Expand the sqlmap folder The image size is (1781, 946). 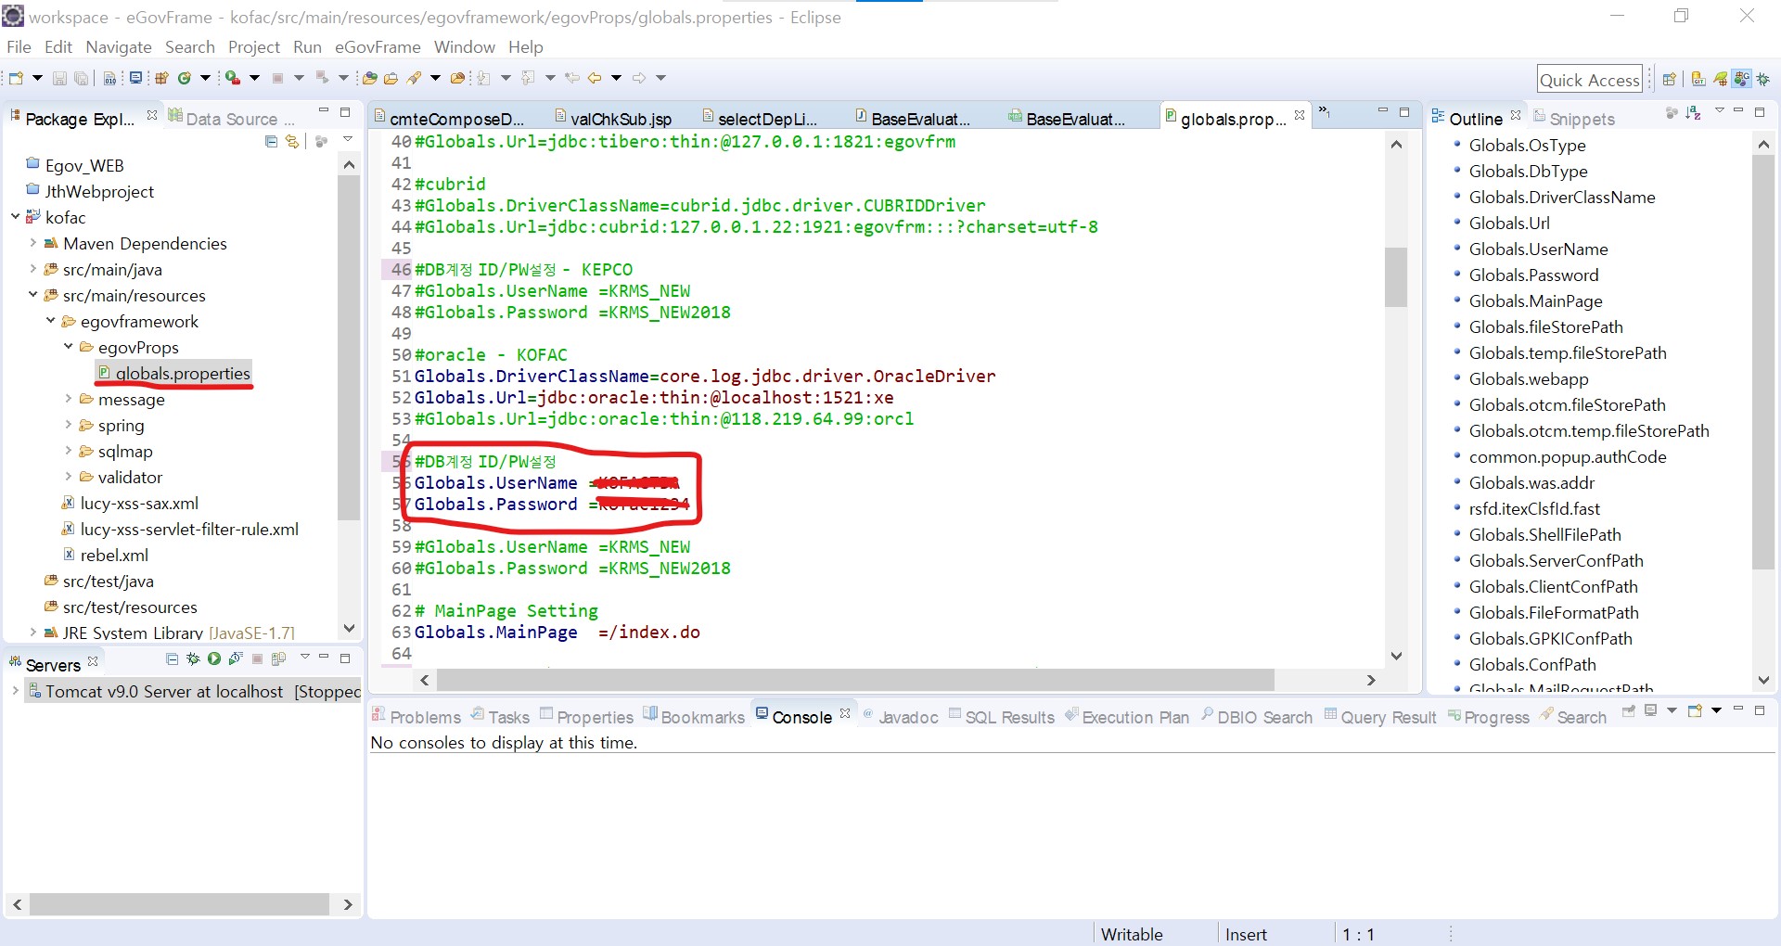[x=69, y=451]
